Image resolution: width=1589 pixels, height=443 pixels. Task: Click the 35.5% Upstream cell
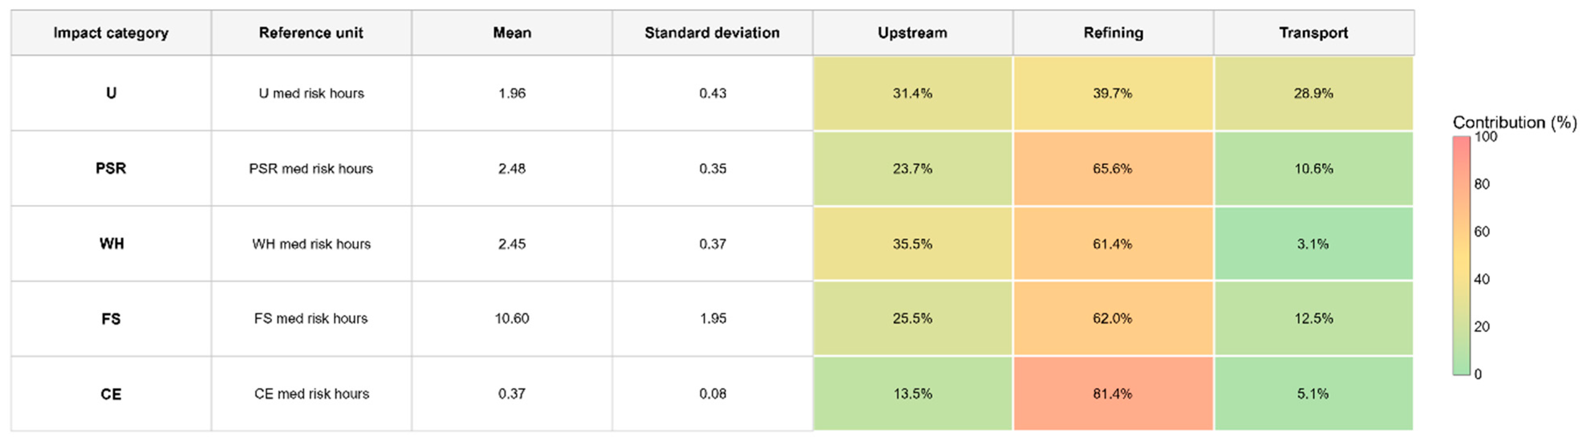tap(913, 244)
